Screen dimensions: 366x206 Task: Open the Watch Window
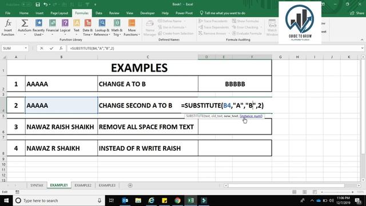point(272,28)
